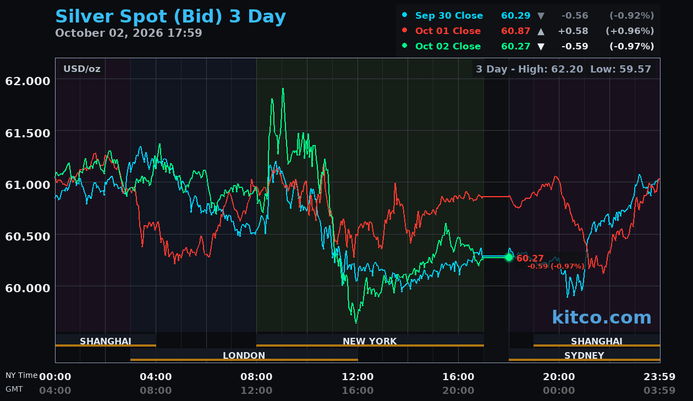Select the Sep 30 Close legend label

449,16
